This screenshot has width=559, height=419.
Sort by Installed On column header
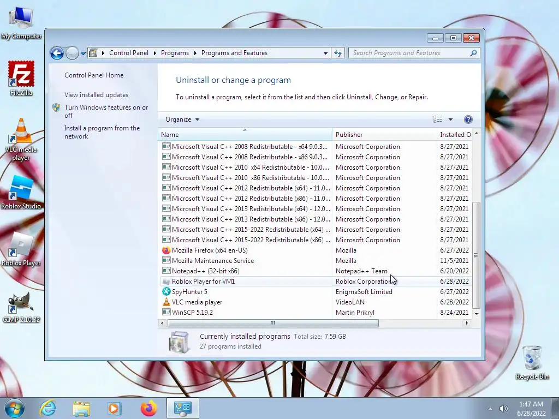coord(455,135)
